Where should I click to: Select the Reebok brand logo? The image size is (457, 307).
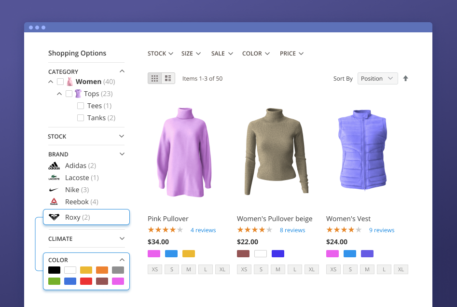click(54, 202)
